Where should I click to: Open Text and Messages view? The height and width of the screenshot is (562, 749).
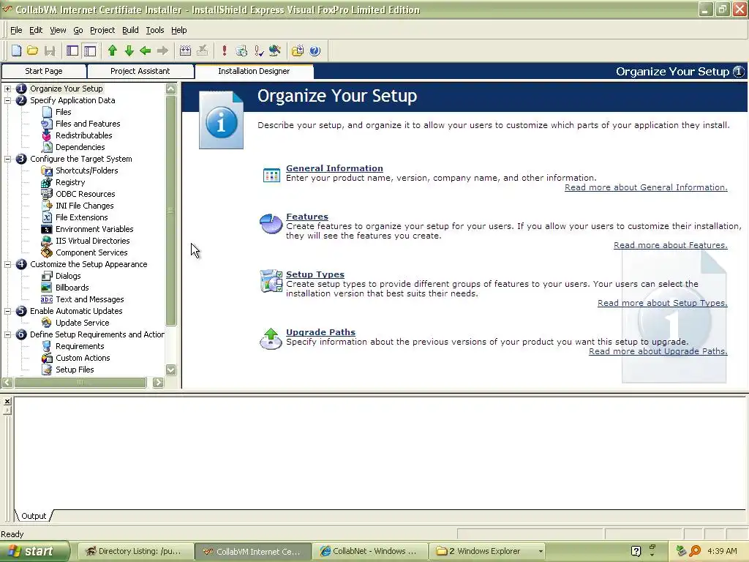[89, 299]
